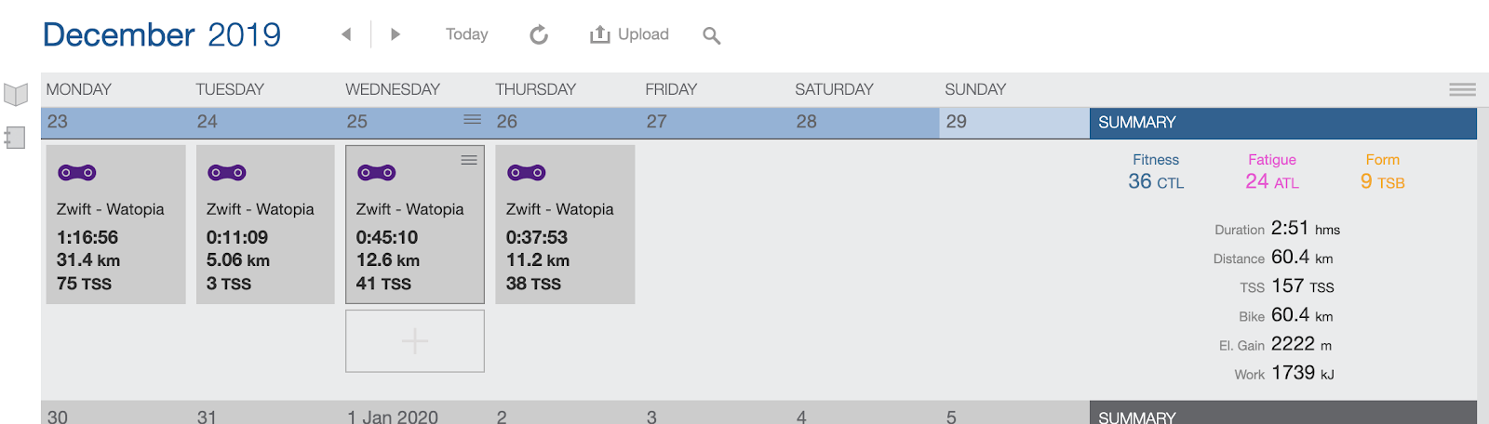This screenshot has width=1489, height=424.
Task: Select the Fatigue ATL value
Action: [1271, 182]
